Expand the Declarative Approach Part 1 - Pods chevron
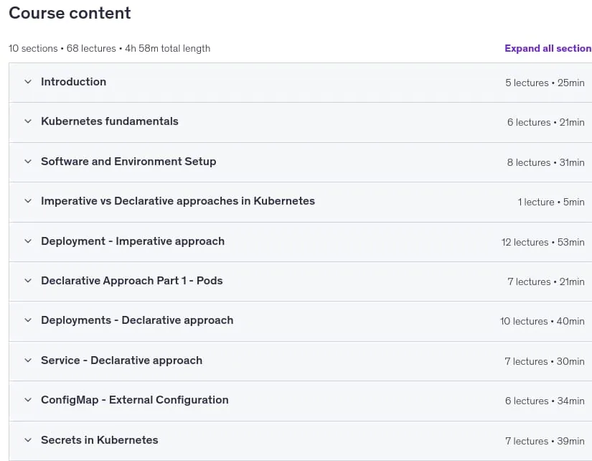The height and width of the screenshot is (461, 592). (x=28, y=281)
